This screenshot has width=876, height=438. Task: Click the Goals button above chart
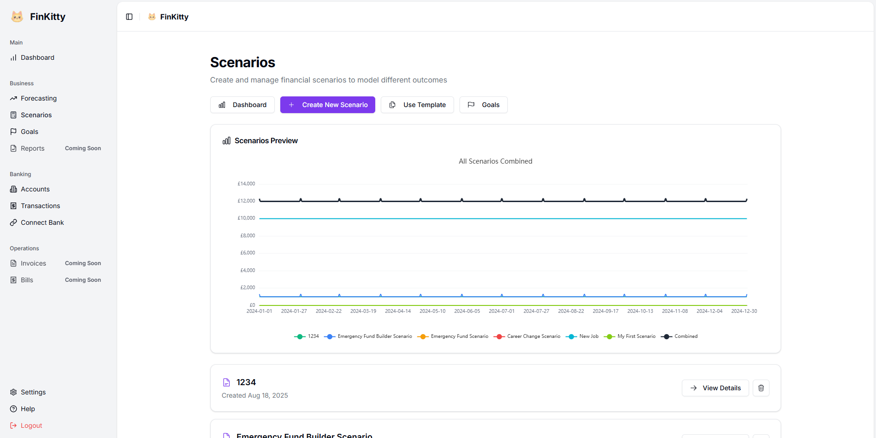[x=484, y=105]
